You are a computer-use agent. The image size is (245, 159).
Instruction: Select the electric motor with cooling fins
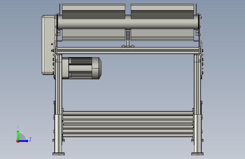(x=82, y=68)
